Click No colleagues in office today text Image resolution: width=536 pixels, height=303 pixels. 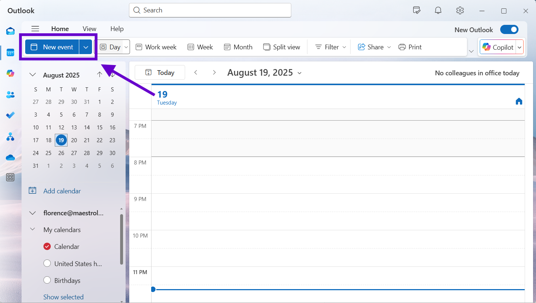pyautogui.click(x=477, y=73)
